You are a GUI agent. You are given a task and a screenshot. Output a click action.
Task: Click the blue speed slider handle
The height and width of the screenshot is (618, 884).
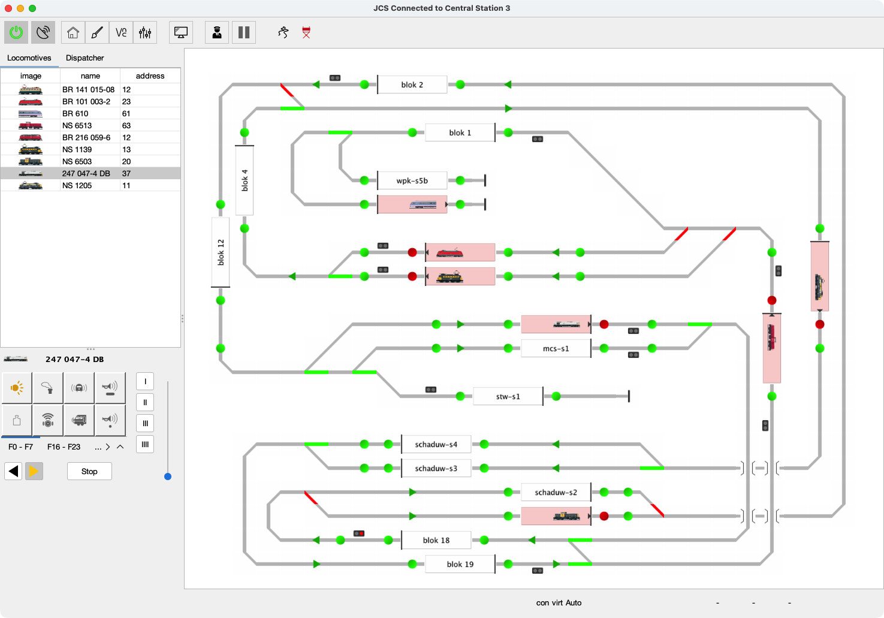pyautogui.click(x=168, y=477)
